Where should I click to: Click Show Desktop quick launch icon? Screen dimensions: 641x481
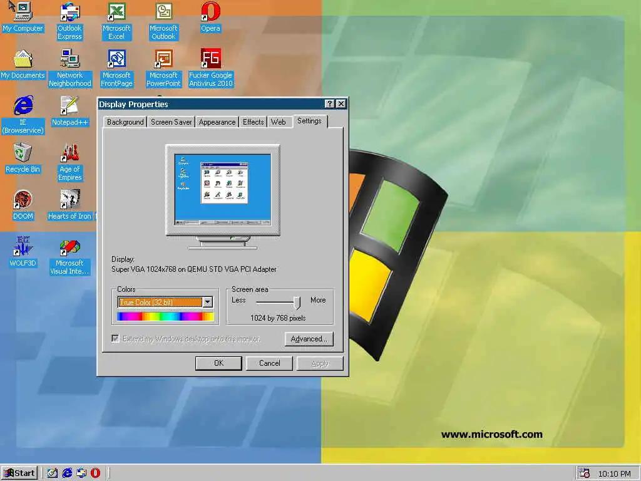point(52,473)
